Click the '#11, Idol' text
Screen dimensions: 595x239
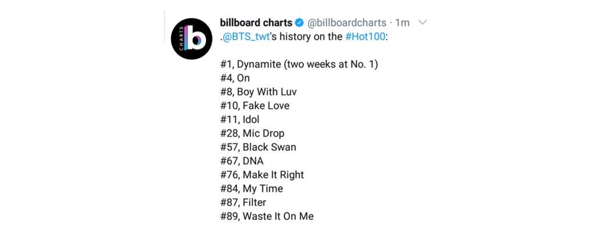click(x=240, y=120)
